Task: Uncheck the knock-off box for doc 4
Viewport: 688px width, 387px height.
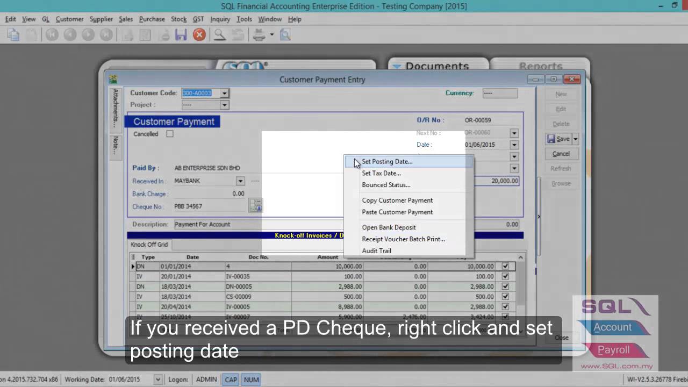Action: tap(505, 266)
